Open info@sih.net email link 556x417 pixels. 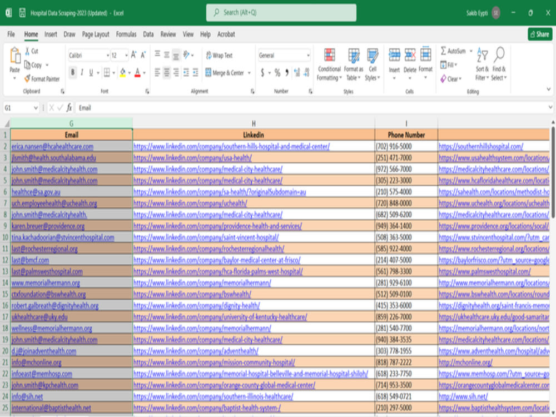point(27,396)
